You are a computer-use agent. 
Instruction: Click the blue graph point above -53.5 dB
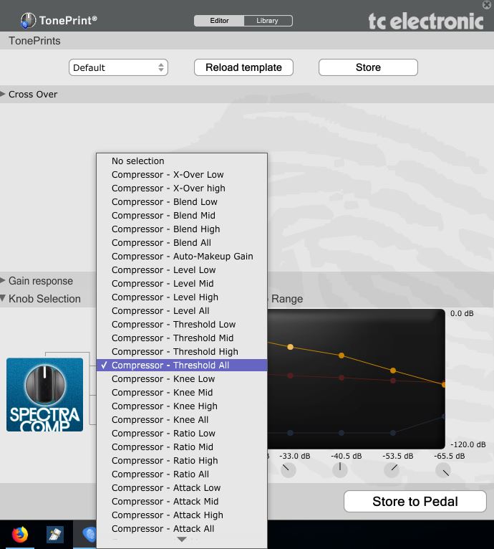coord(393,433)
